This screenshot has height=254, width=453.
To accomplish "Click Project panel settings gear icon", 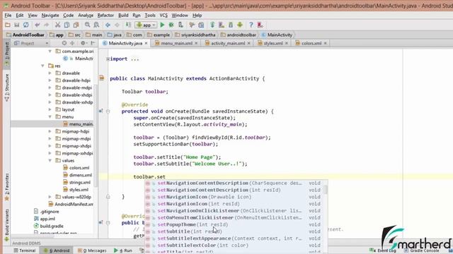I will (83, 43).
